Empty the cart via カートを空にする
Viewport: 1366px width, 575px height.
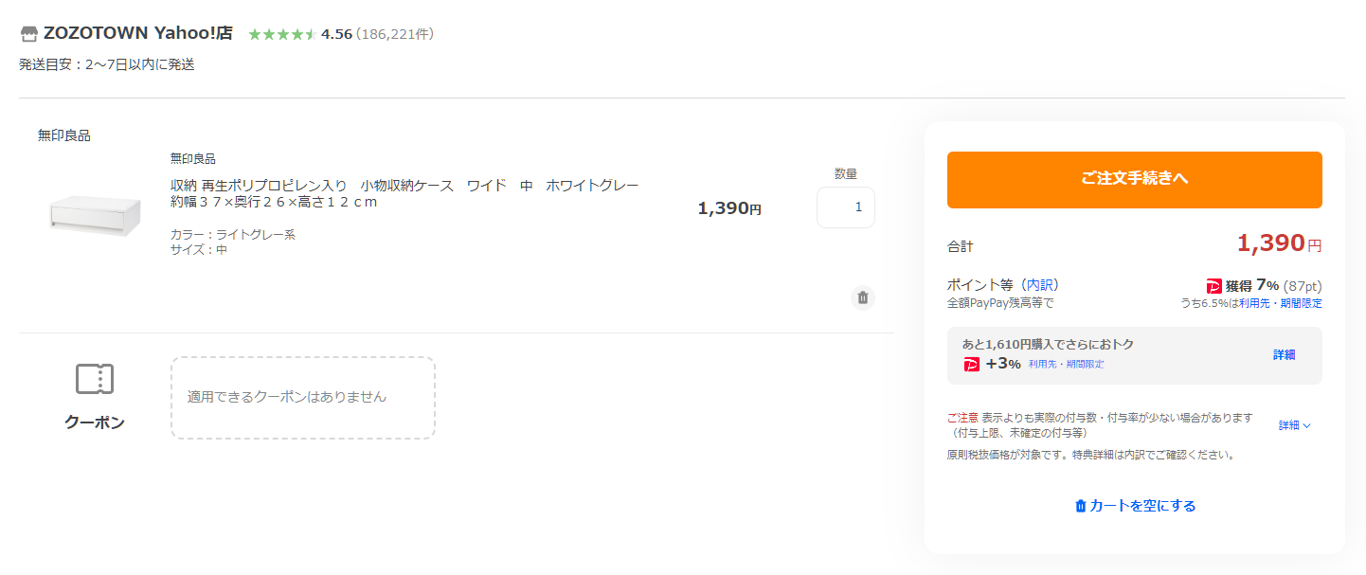coord(1135,506)
